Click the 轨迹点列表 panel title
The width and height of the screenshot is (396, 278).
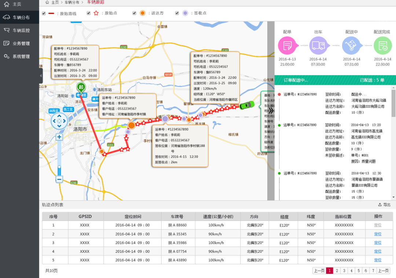coord(52,204)
